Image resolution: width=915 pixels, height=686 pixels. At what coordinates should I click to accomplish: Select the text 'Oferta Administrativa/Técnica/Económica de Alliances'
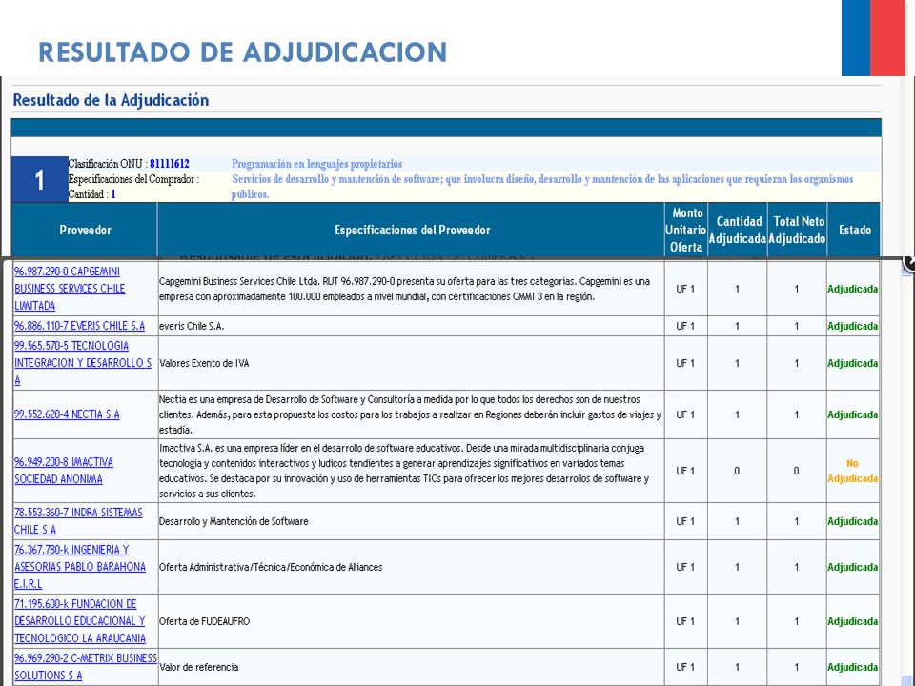click(x=271, y=567)
